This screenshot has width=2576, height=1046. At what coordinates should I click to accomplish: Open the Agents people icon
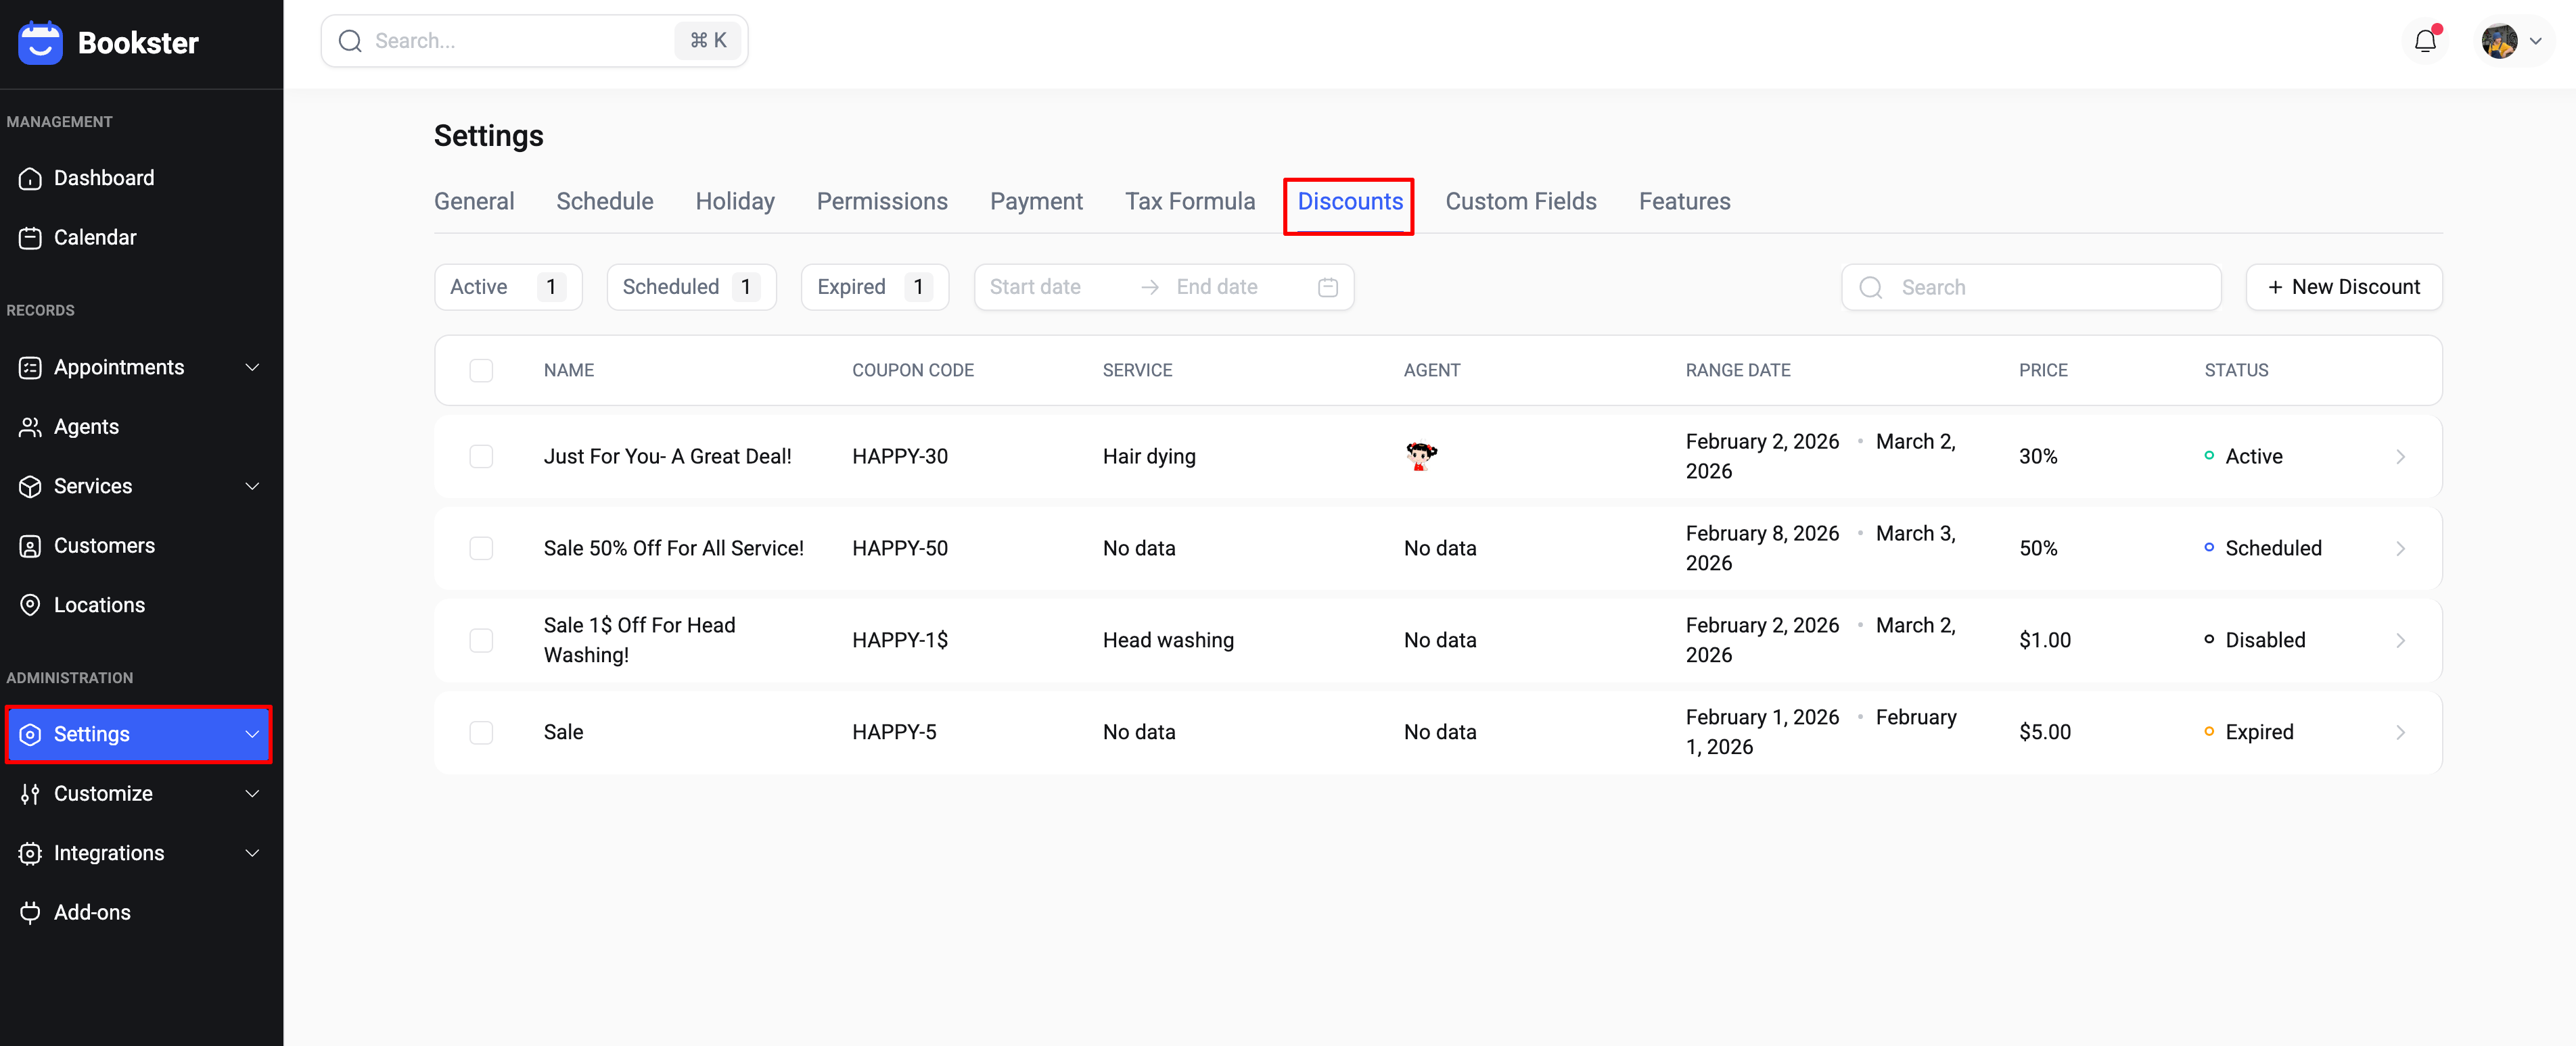(x=30, y=428)
